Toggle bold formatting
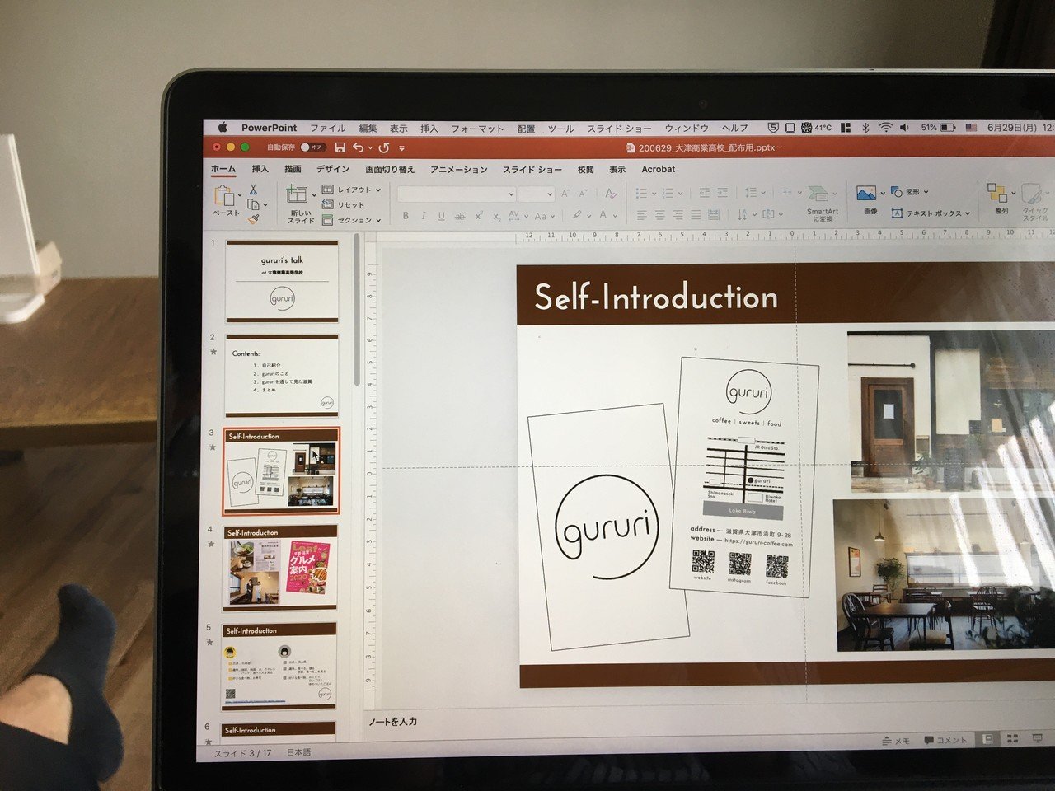1055x791 pixels. tap(406, 216)
